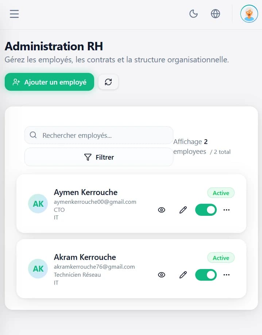Select the Administration RH heading
Image resolution: width=262 pixels, height=335 pixels.
(x=53, y=46)
